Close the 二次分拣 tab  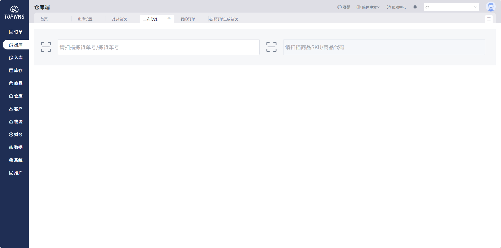click(x=169, y=19)
